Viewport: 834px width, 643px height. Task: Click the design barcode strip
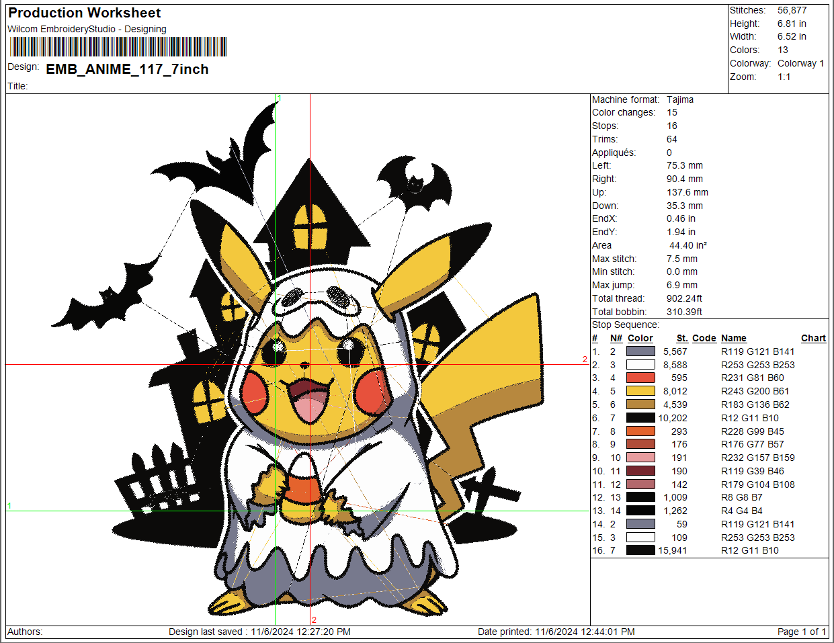click(x=119, y=46)
